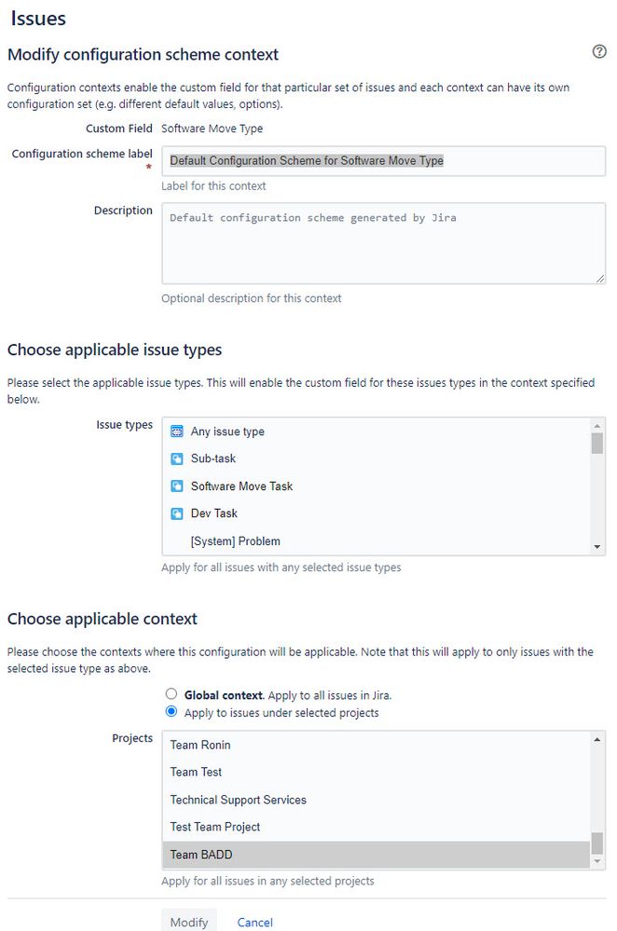The height and width of the screenshot is (931, 617).
Task: Click issue types list scroll up arrow
Action: (x=596, y=426)
